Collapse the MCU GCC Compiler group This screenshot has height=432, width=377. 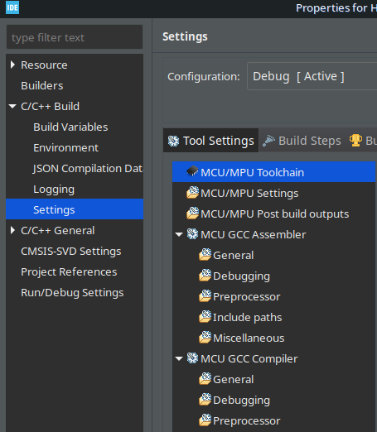coord(179,358)
